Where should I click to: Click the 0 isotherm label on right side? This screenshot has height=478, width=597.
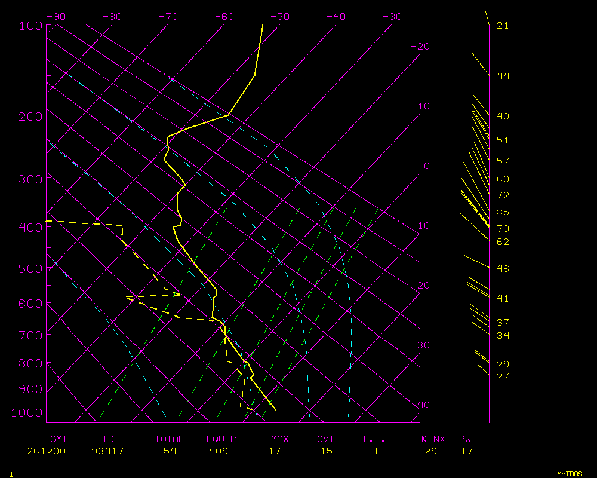coord(426,166)
